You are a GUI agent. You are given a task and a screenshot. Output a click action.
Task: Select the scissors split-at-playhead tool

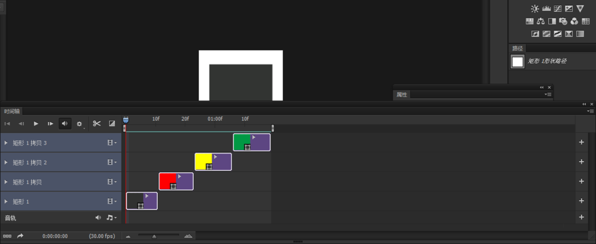pos(97,123)
